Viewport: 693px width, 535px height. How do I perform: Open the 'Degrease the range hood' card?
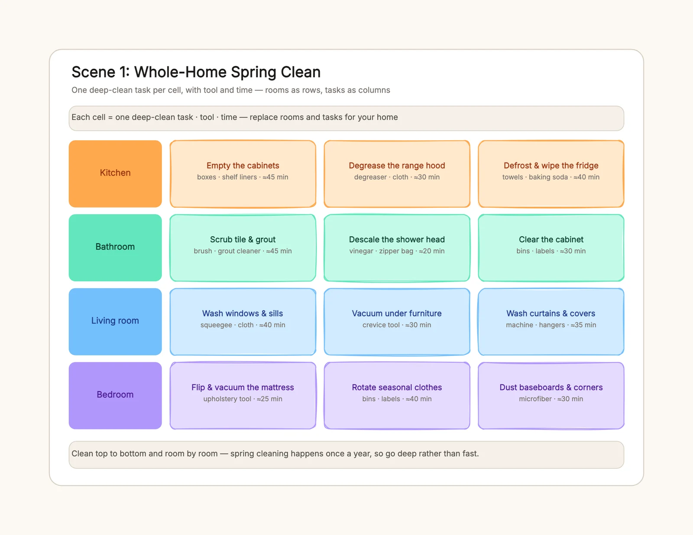click(397, 174)
